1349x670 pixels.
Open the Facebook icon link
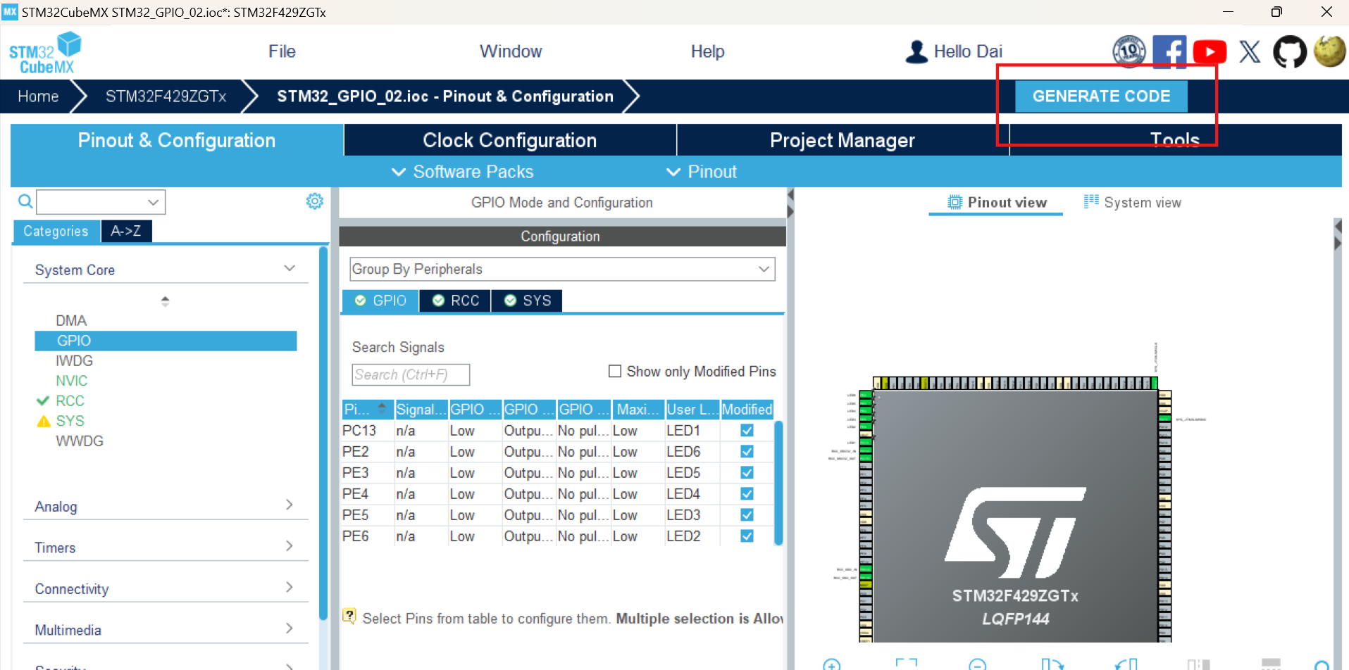coord(1169,51)
